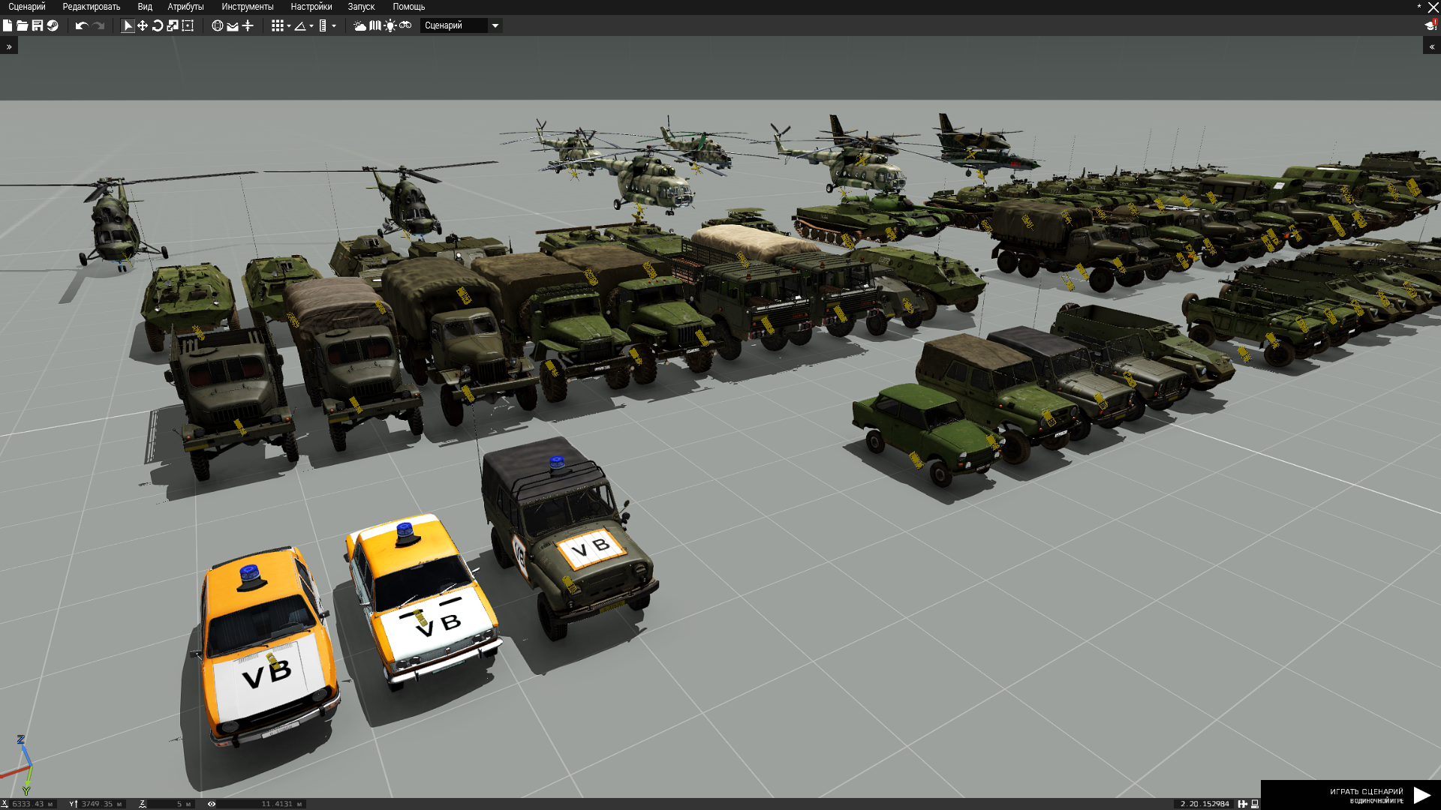Screen dimensions: 1441x810
Task: Toggle vertical mode icon in the toolbar
Action: coord(248,25)
